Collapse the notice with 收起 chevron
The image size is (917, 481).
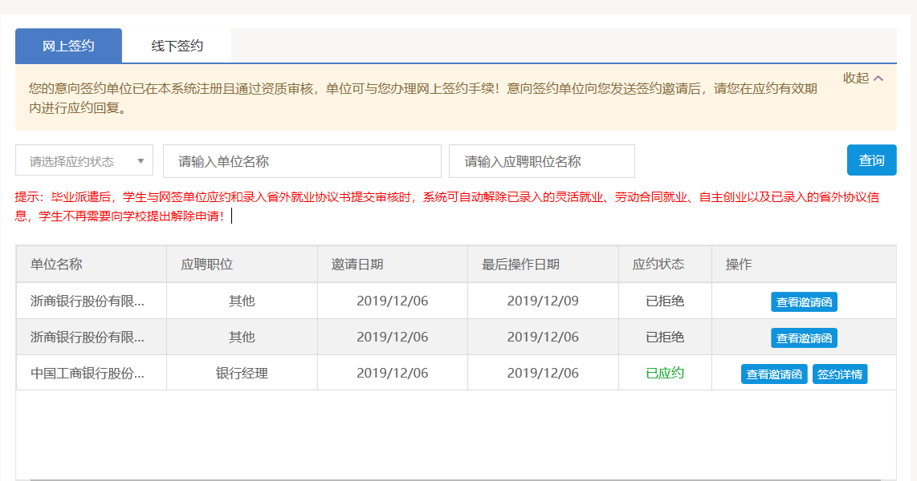(x=863, y=78)
